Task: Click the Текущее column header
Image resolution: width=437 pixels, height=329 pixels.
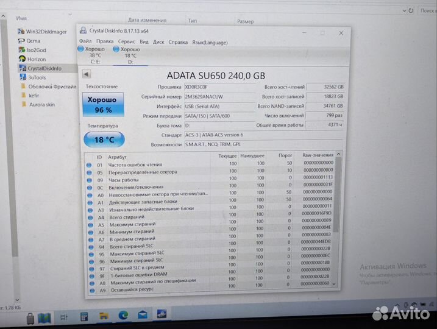Action: click(x=227, y=156)
